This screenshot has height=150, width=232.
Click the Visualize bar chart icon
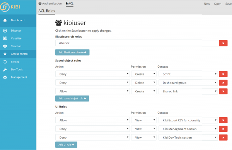[x=5, y=38]
